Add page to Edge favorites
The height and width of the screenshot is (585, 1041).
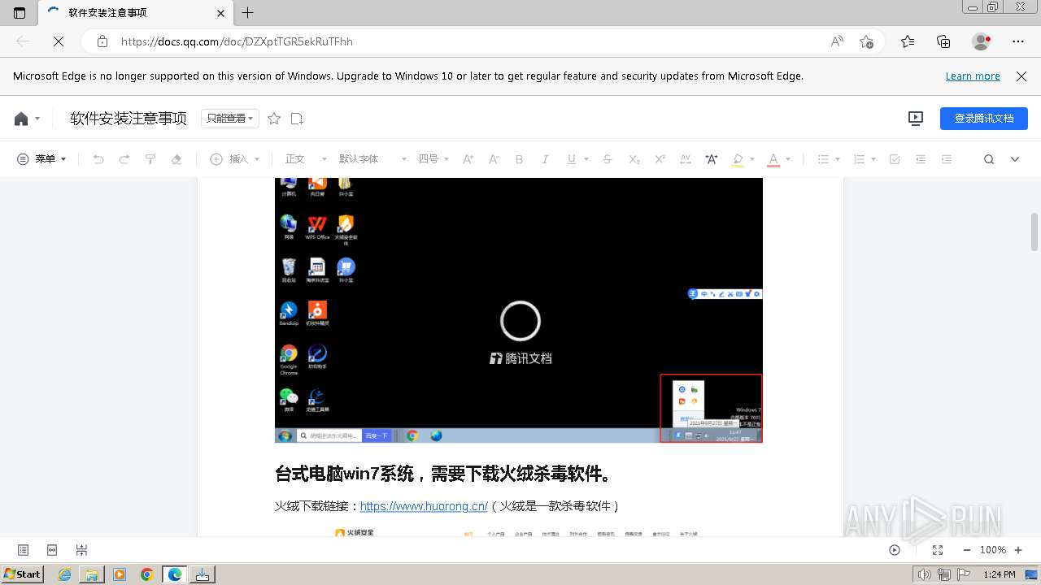click(x=867, y=41)
